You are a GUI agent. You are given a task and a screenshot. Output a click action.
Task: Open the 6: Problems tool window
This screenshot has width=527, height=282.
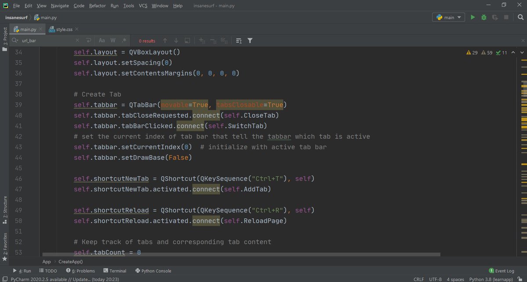79,271
